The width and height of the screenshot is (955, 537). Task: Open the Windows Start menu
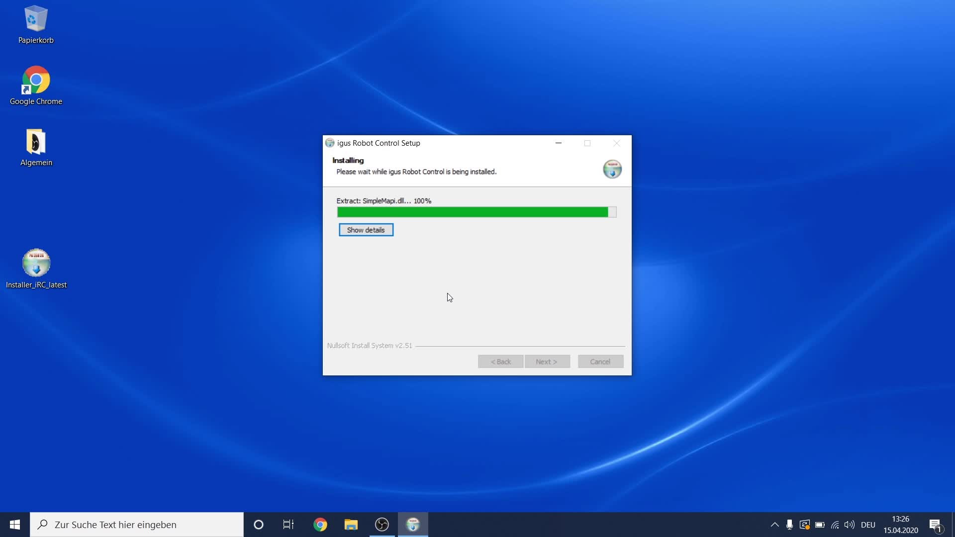click(x=15, y=525)
